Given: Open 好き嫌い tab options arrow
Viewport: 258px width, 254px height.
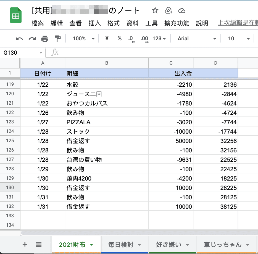Looking at the screenshot, I should (x=187, y=245).
